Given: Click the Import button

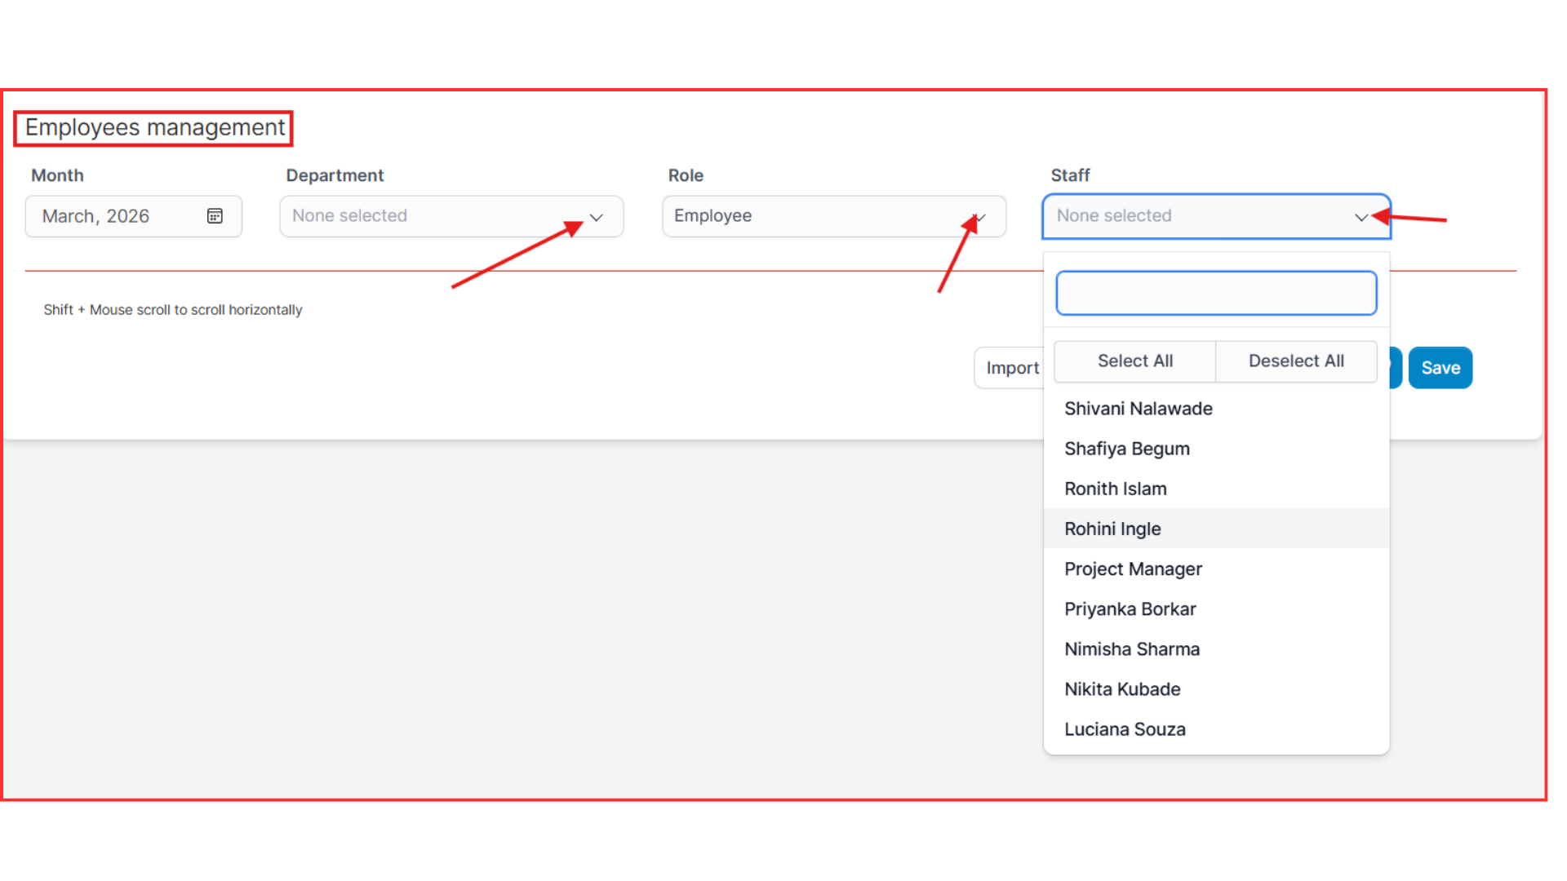Looking at the screenshot, I should coord(1011,368).
